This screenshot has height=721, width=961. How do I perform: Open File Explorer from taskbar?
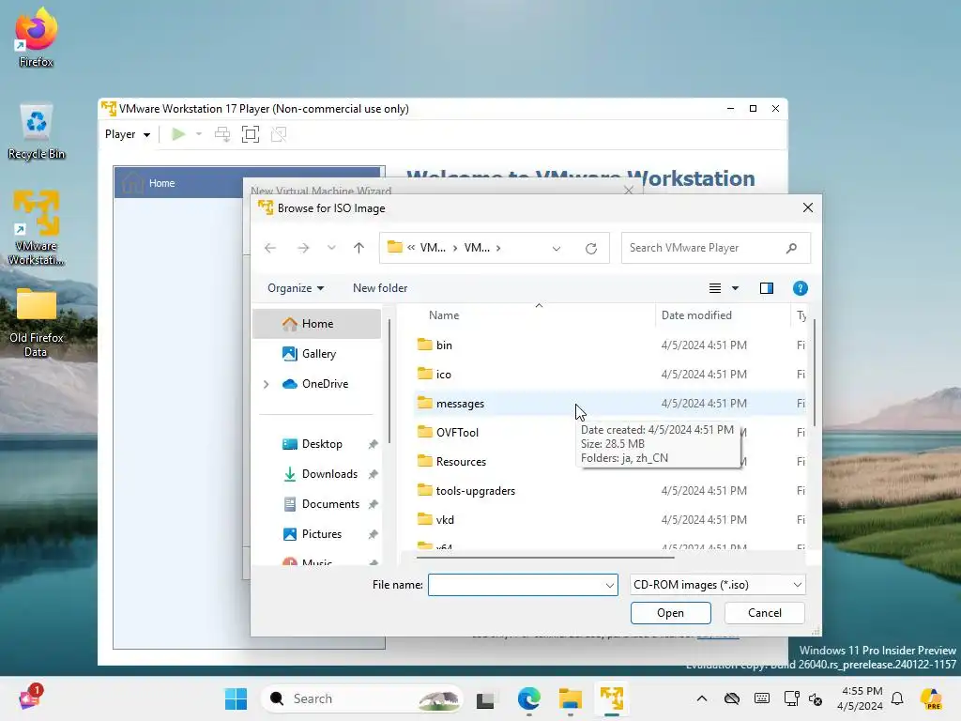coord(570,698)
